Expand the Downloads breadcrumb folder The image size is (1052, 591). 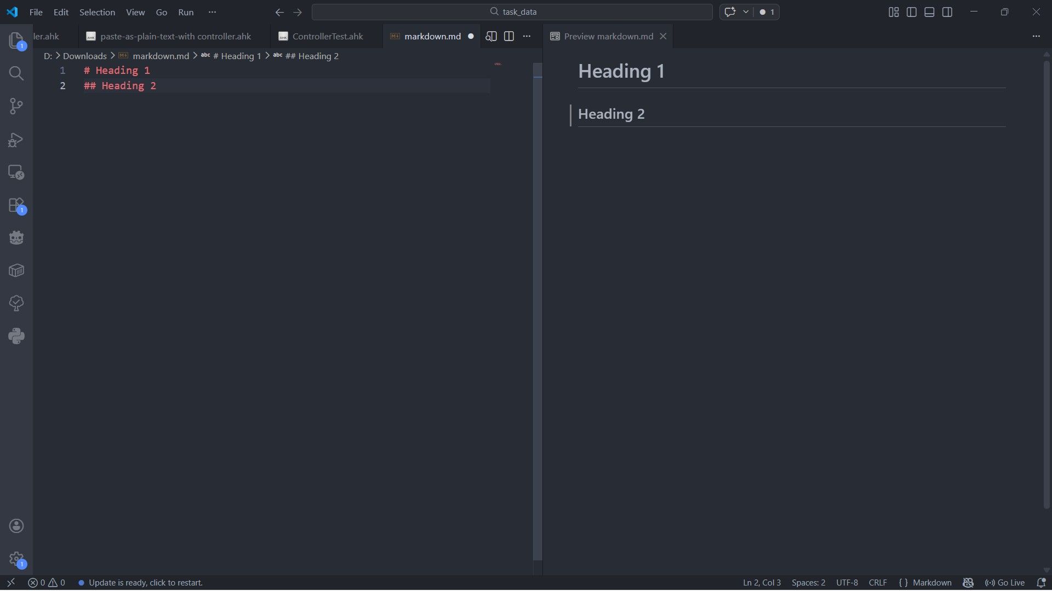point(85,56)
